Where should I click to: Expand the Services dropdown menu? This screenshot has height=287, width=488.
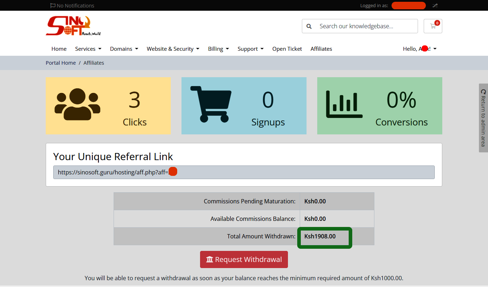[x=88, y=49]
